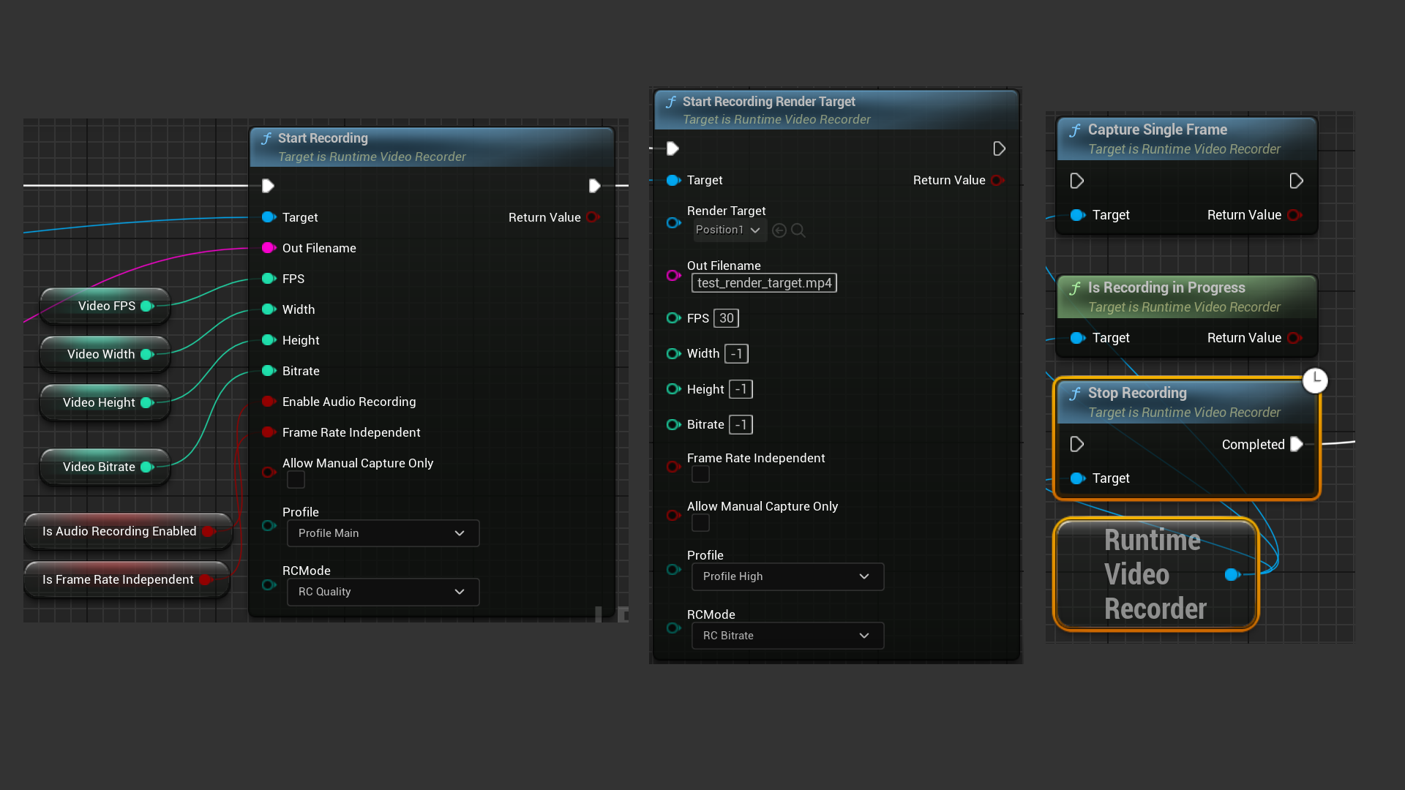Expand the Profile High dropdown
This screenshot has height=790, width=1405.
[787, 576]
